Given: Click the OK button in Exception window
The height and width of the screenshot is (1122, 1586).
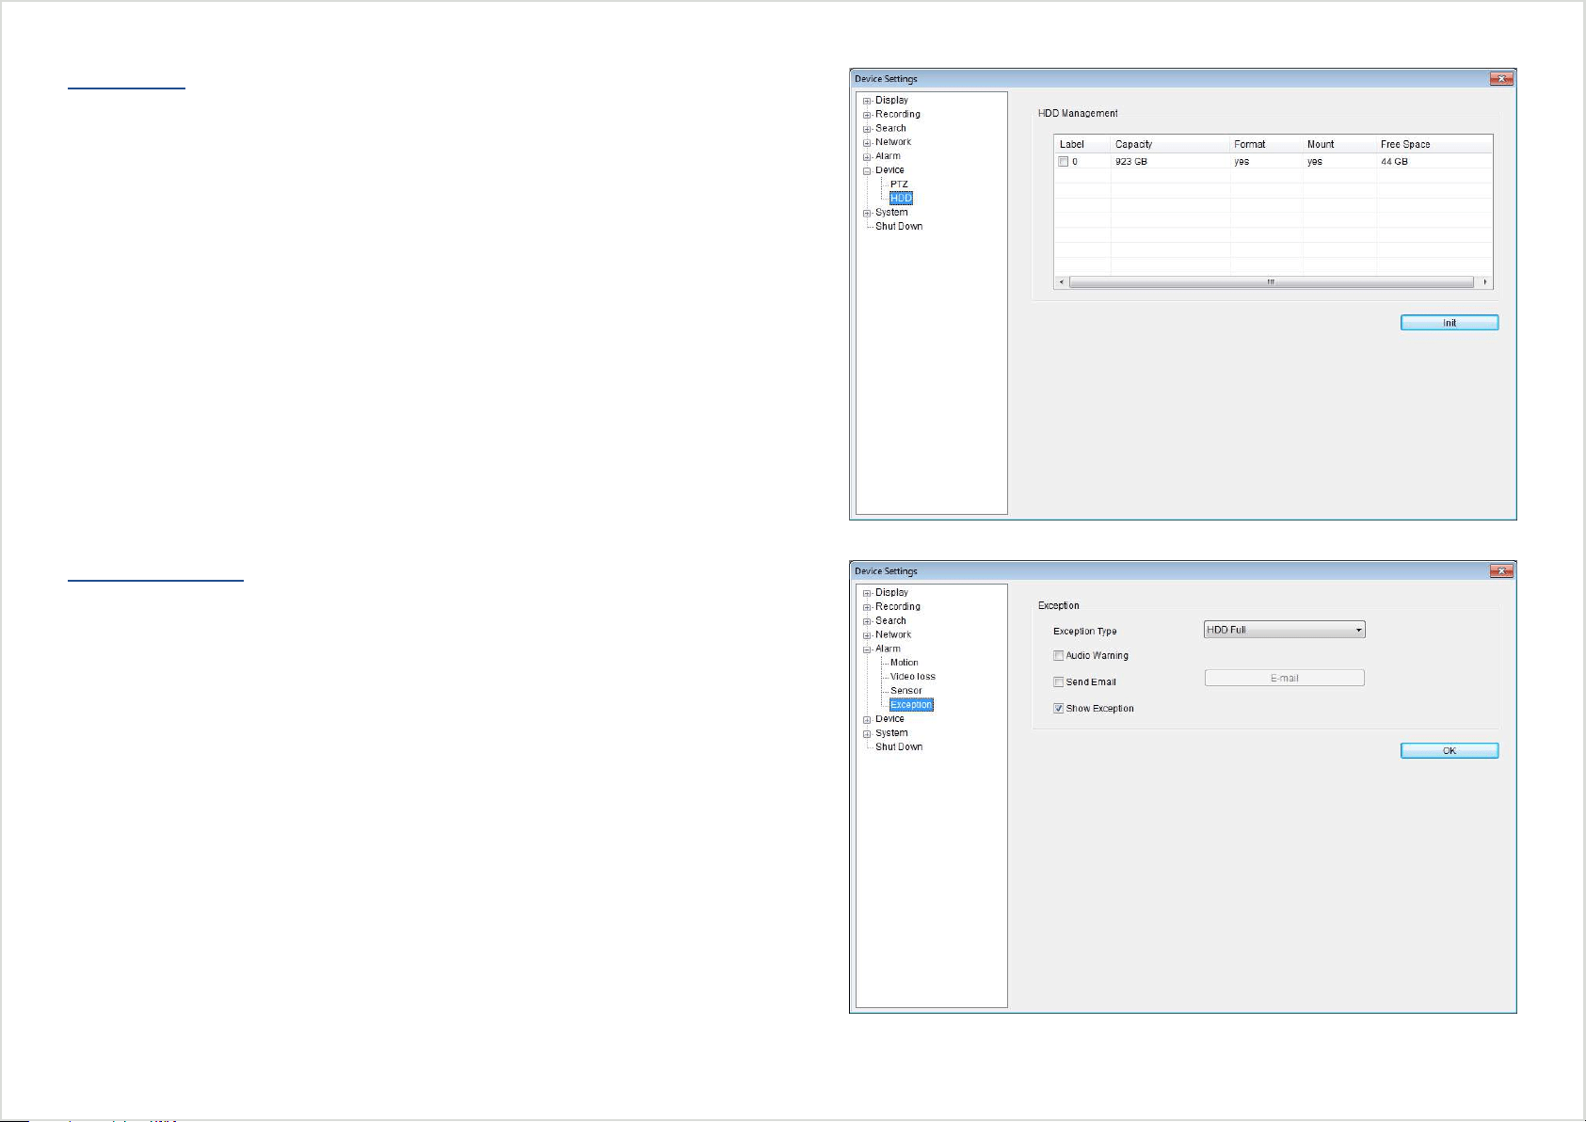Looking at the screenshot, I should point(1450,750).
